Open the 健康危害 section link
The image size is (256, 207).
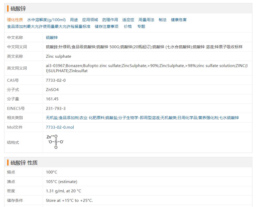click(179, 20)
